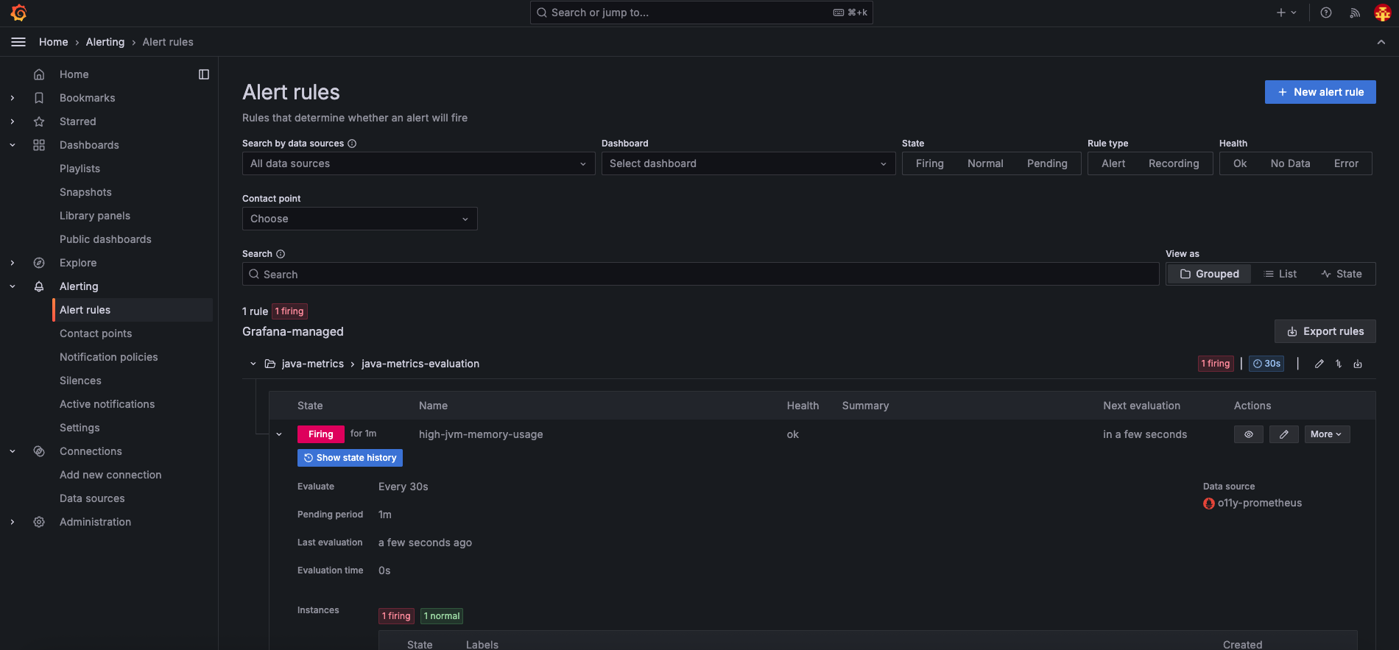The width and height of the screenshot is (1399, 650).
Task: Click the Alerting bell icon in sidebar
Action: click(39, 286)
